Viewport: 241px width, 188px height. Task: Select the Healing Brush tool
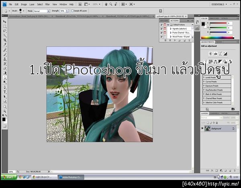pyautogui.click(x=4, y=50)
